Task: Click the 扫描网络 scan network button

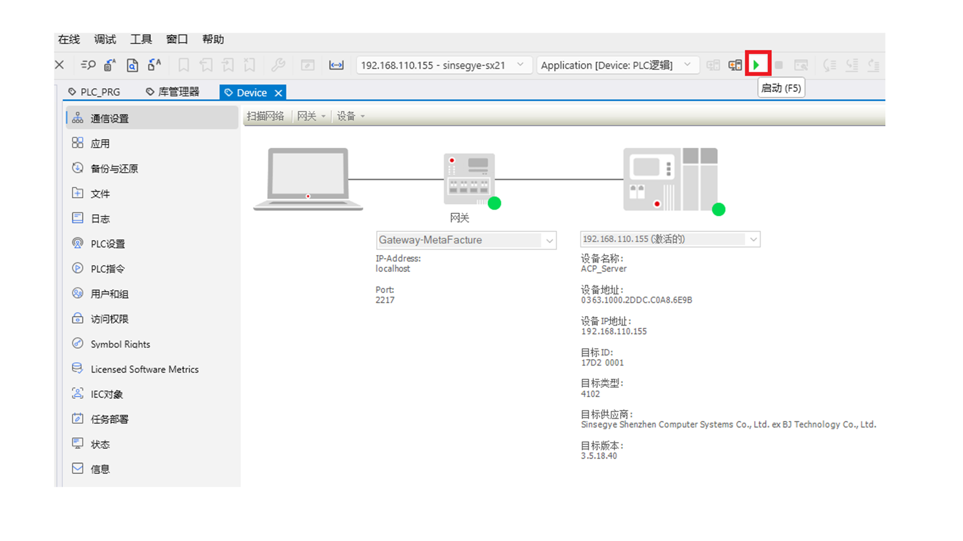Action: pos(265,116)
